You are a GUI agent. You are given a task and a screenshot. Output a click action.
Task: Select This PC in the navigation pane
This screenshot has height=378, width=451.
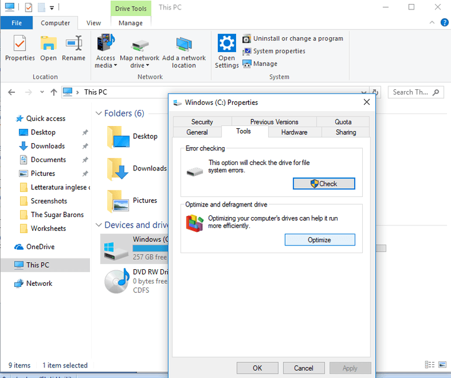coord(45,265)
